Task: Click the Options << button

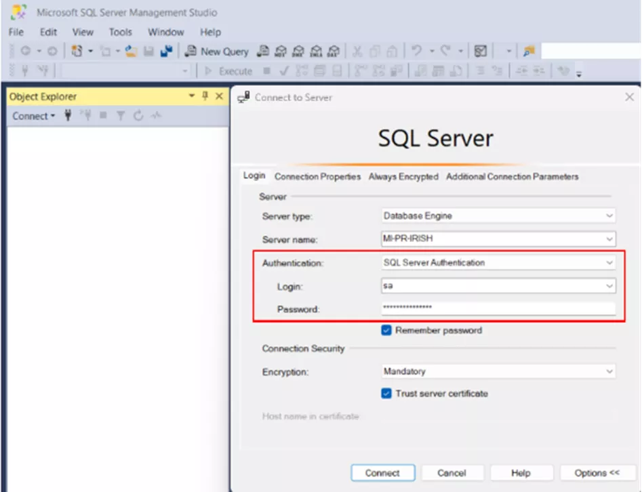Action: 597,473
